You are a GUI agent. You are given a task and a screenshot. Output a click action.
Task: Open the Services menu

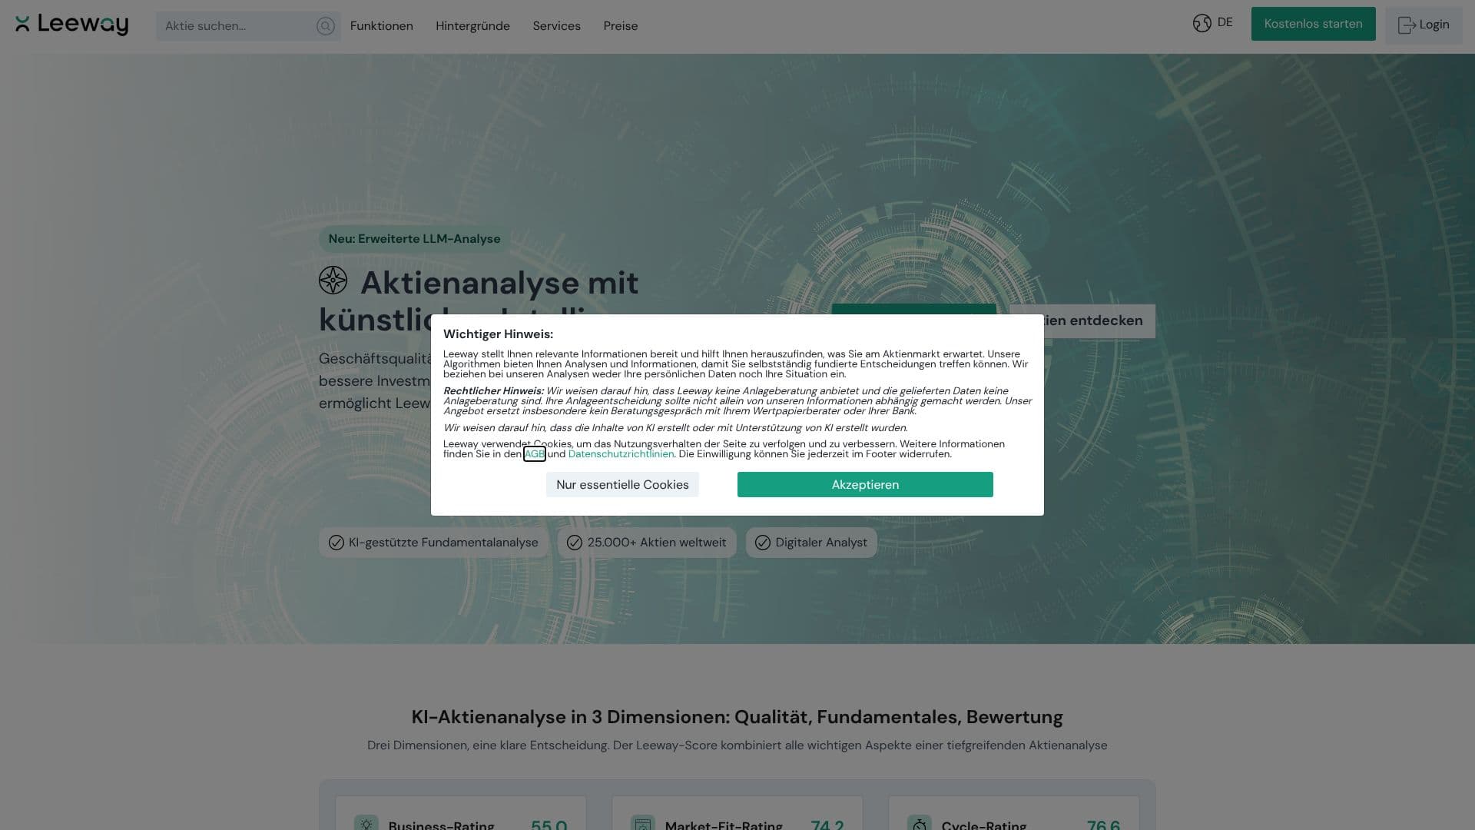557,26
